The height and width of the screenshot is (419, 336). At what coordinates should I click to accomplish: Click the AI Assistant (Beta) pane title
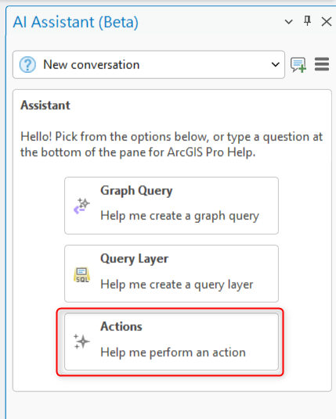pyautogui.click(x=76, y=22)
